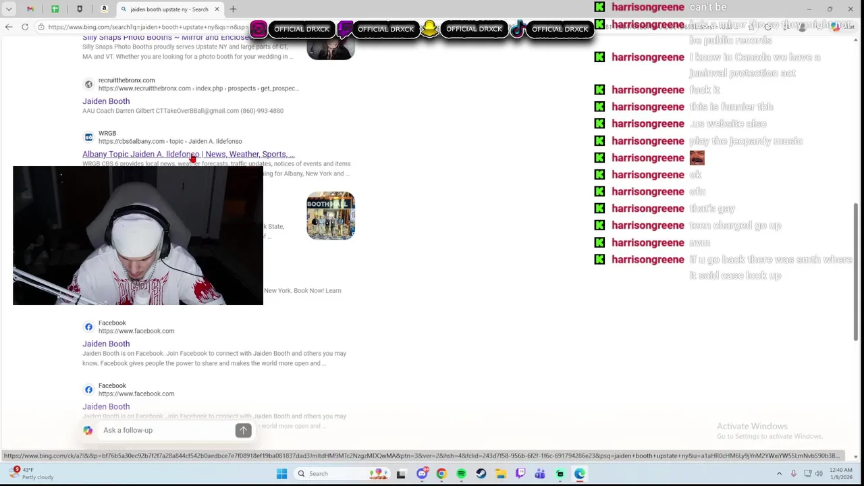Open Task View from the taskbar
This screenshot has height=486, width=864.
tap(401, 474)
